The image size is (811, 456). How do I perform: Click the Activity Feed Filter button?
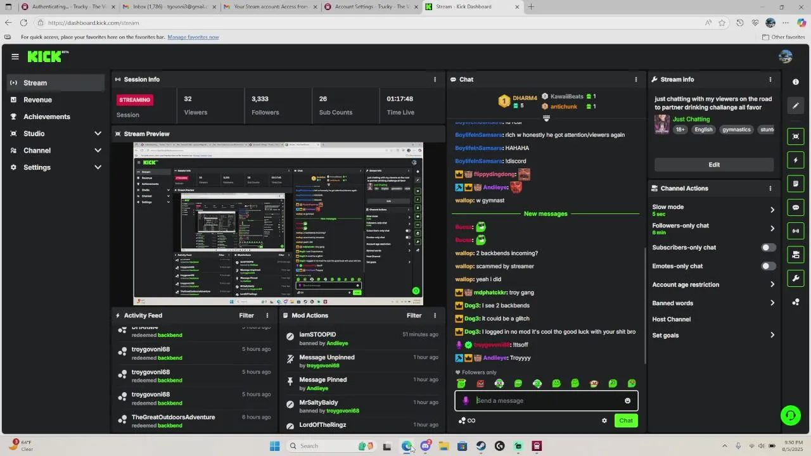point(246,315)
